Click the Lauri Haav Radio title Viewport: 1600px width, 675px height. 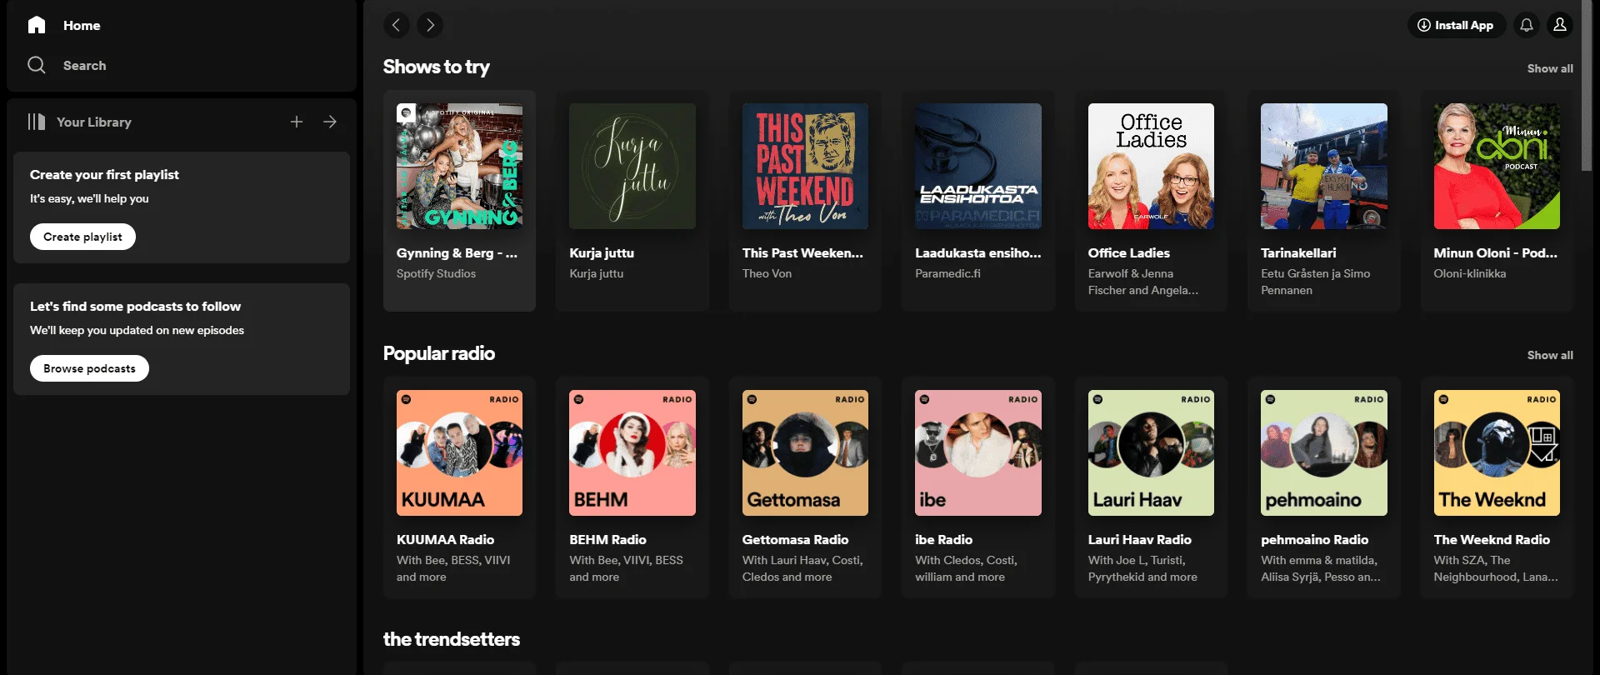click(x=1139, y=539)
